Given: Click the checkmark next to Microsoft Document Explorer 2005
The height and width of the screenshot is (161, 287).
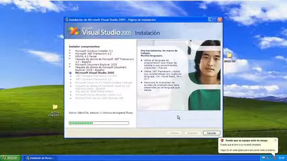Looking at the screenshot, I should (x=70, y=64).
